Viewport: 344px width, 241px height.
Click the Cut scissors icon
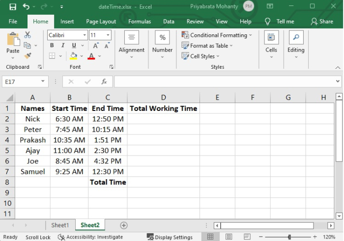28,35
